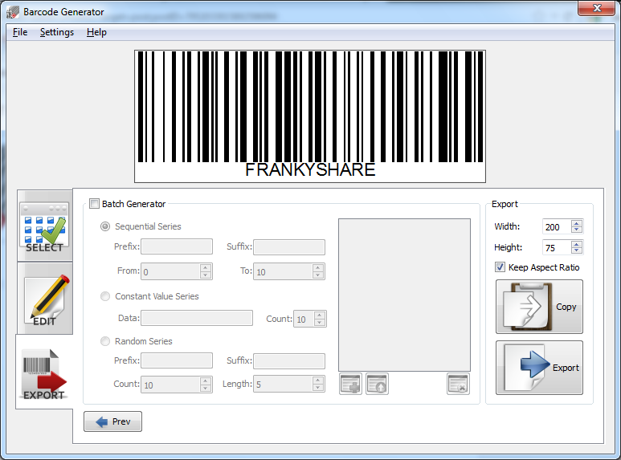The image size is (621, 460).
Task: Increase export Width with up arrow
Action: 577,223
